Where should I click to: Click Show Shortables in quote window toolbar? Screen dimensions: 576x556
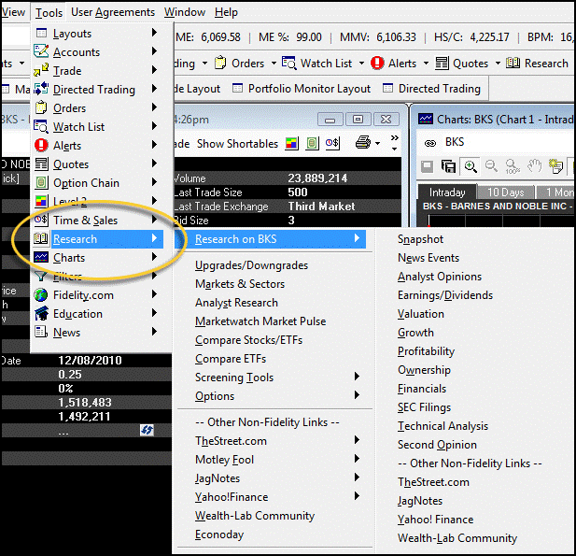[237, 143]
